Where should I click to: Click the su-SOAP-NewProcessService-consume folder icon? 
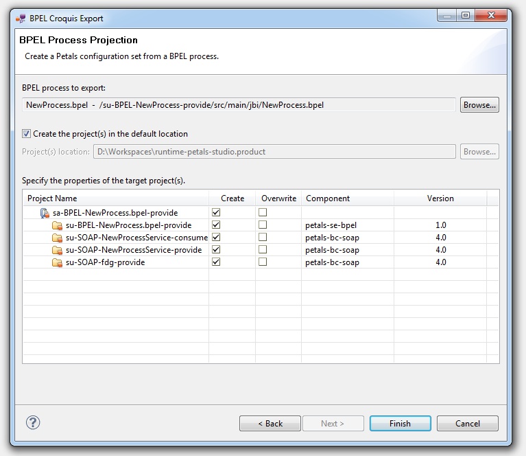(x=57, y=238)
